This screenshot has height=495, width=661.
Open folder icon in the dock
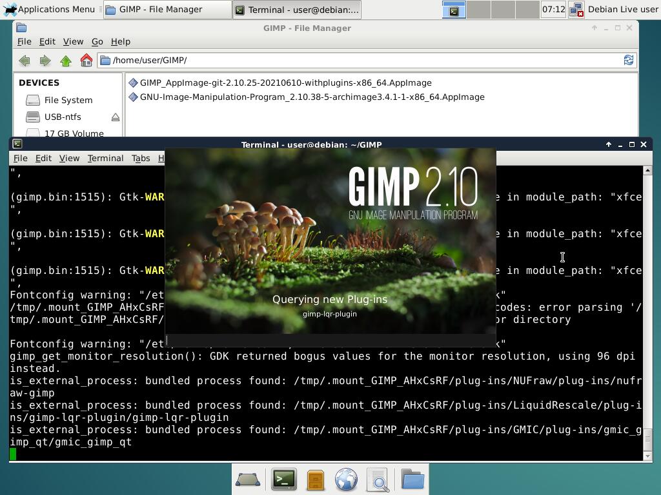(x=412, y=479)
